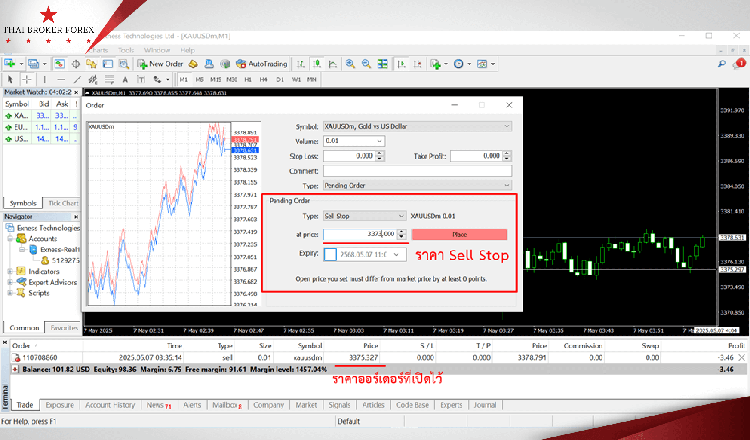Select the text label A tool
Screen dimensions: 750x440
pyautogui.click(x=125, y=79)
